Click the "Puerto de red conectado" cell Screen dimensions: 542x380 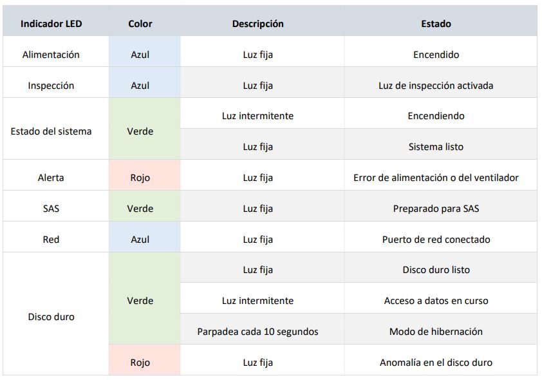436,240
